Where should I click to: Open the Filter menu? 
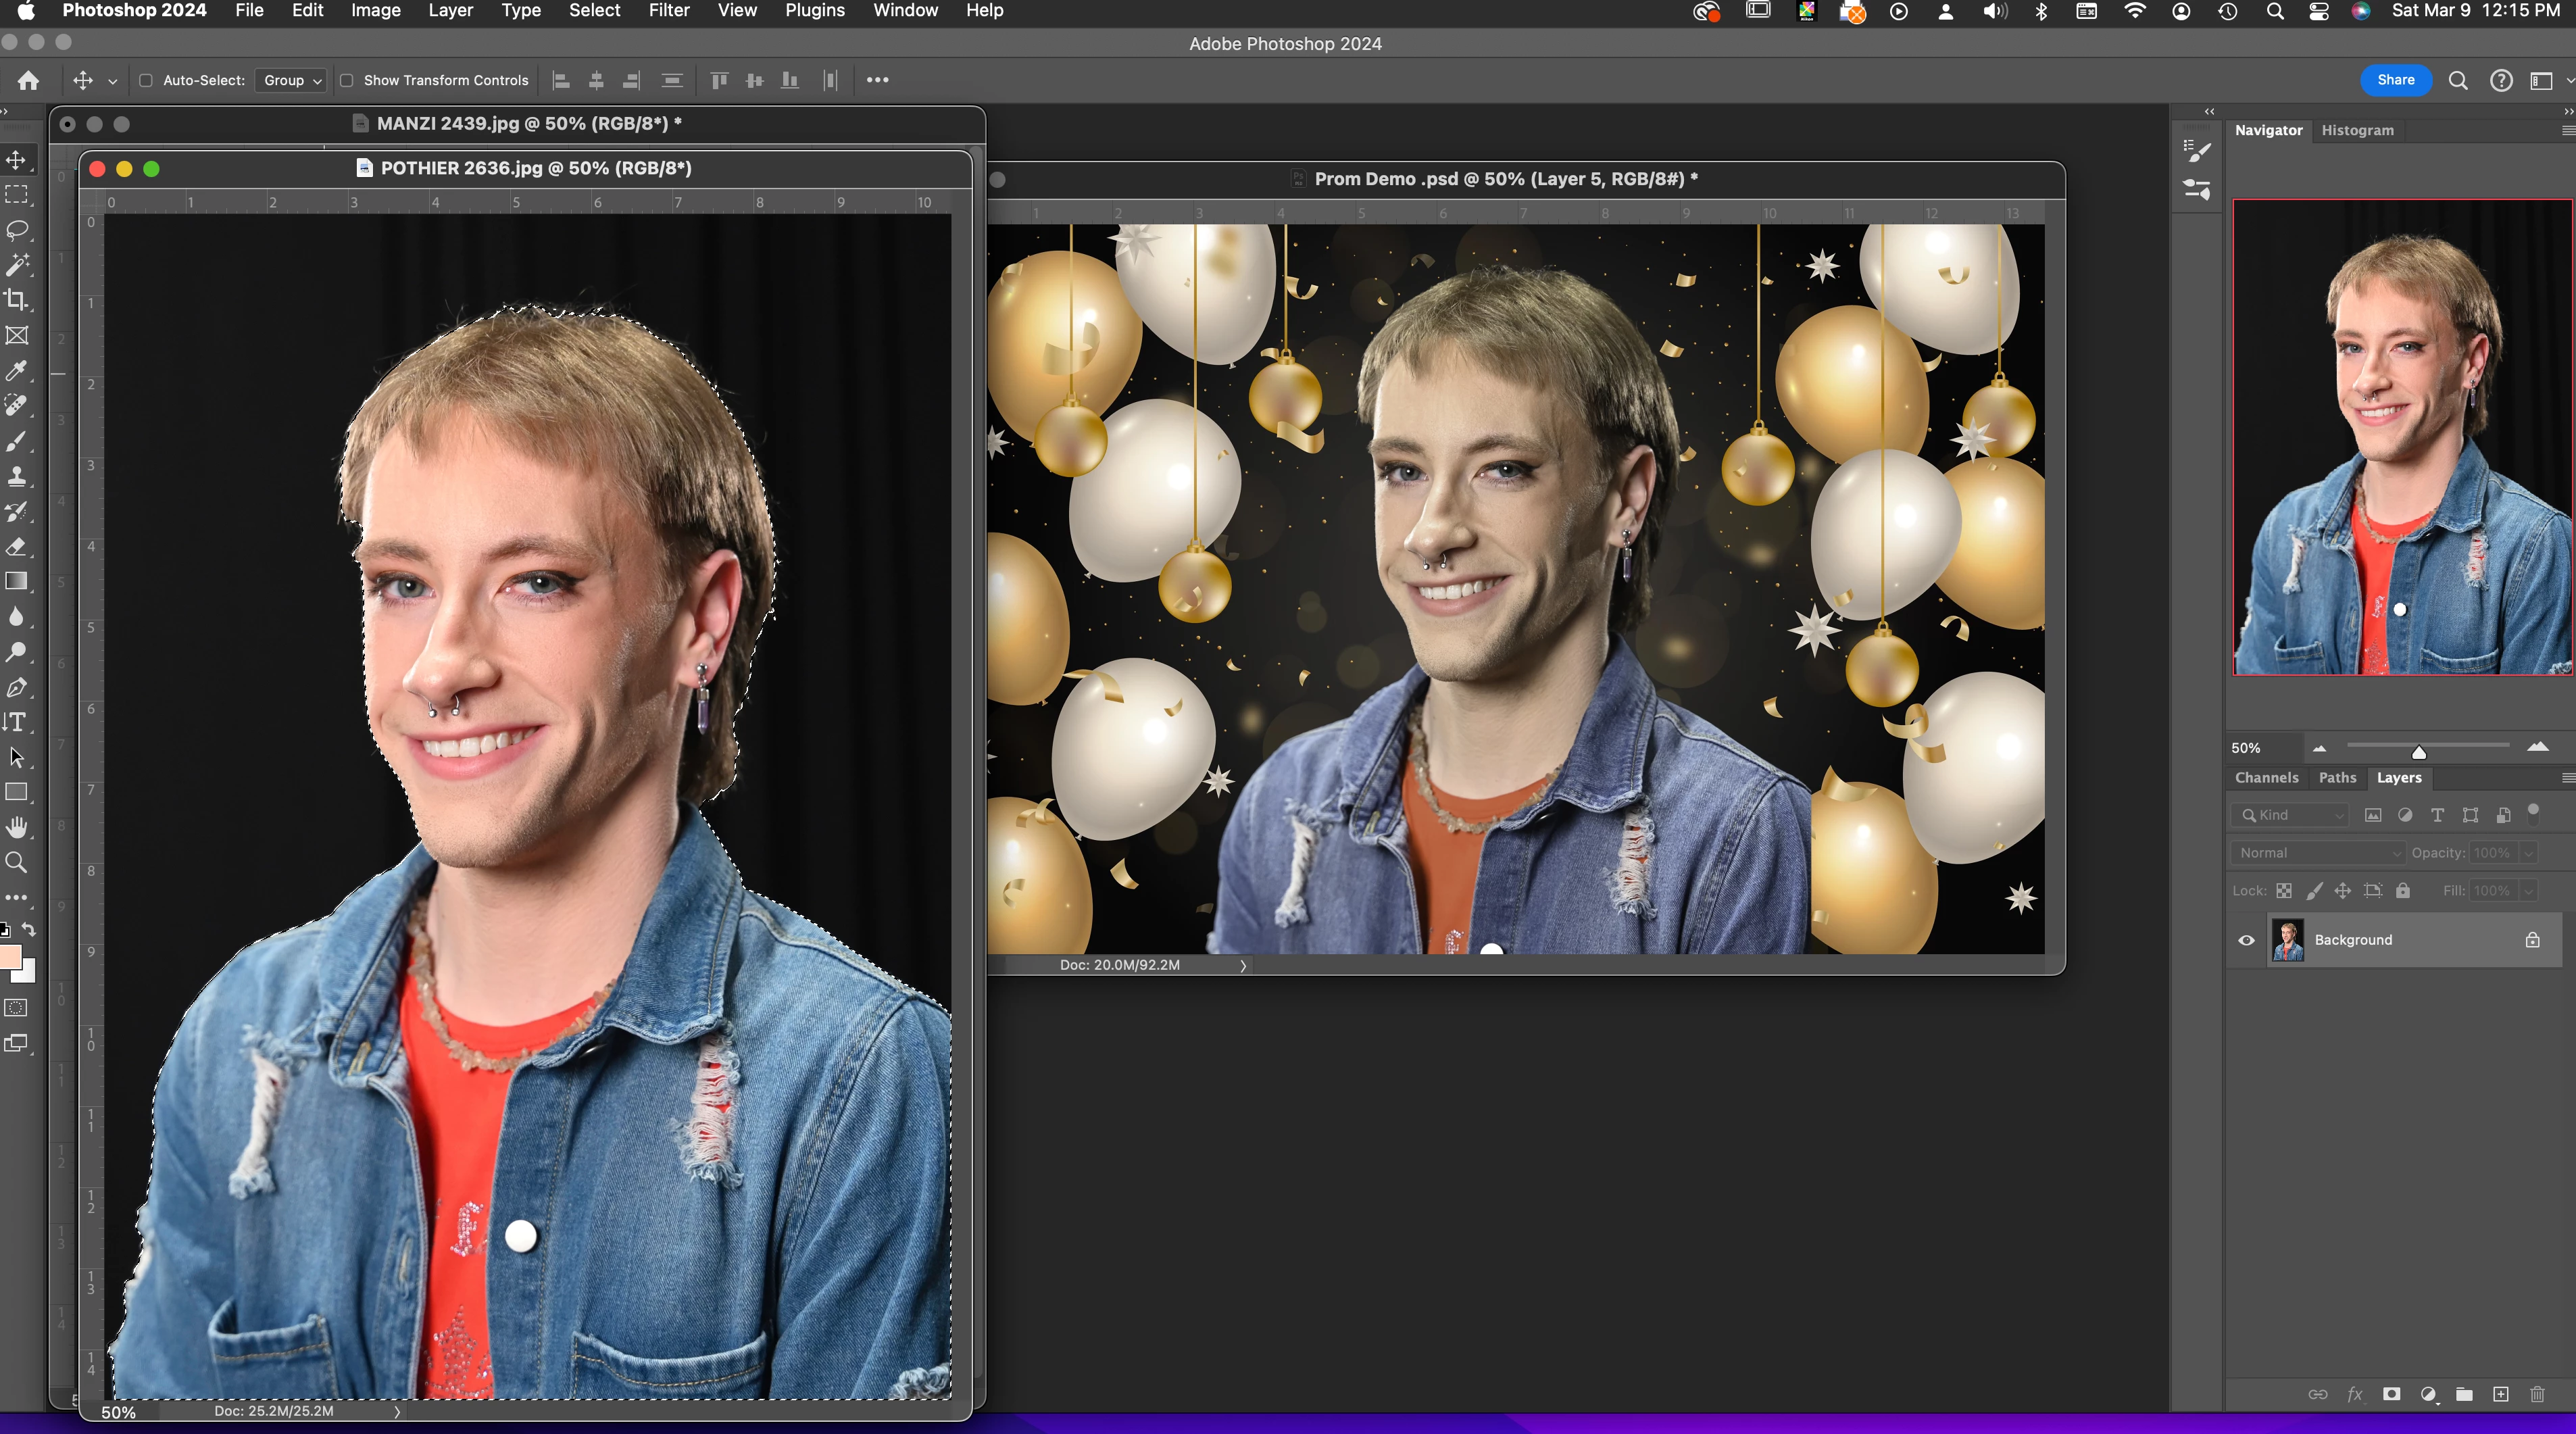tap(668, 11)
